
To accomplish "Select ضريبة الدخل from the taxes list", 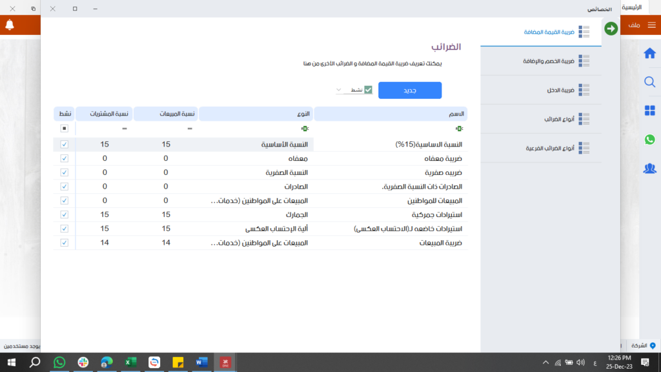I will point(561,90).
